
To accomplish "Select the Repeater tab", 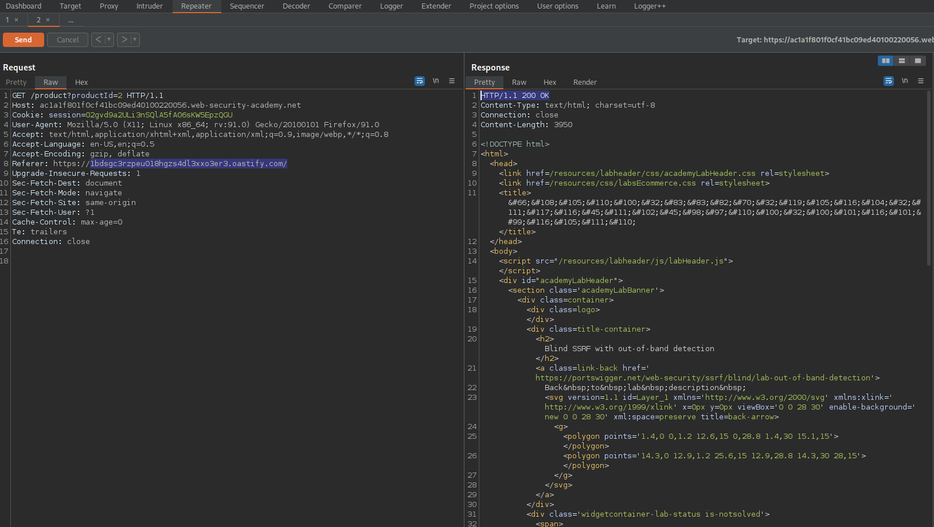I will 197,6.
